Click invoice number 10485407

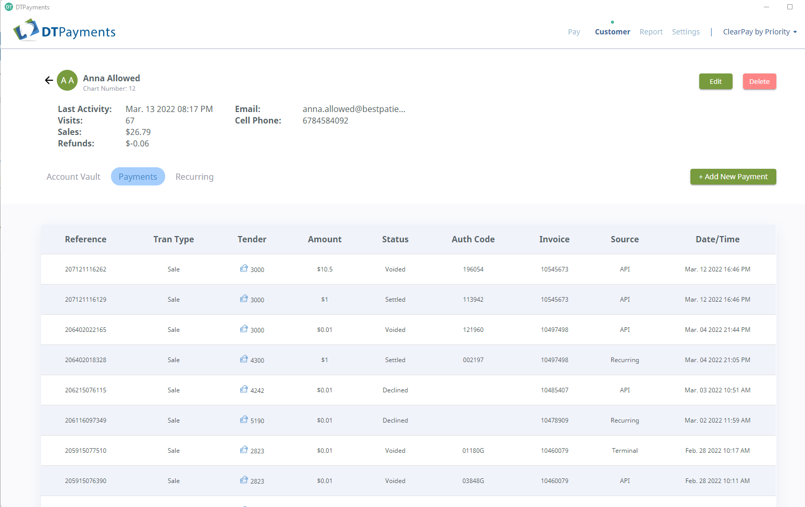tap(554, 390)
